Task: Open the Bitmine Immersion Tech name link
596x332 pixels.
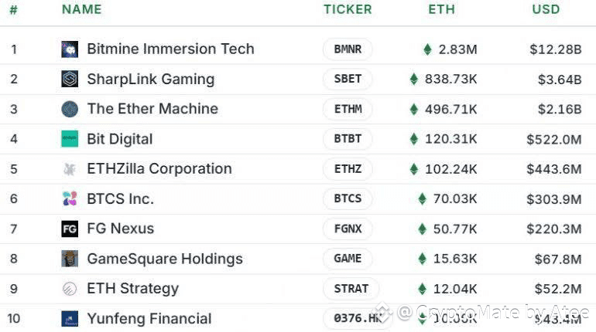Action: point(170,49)
